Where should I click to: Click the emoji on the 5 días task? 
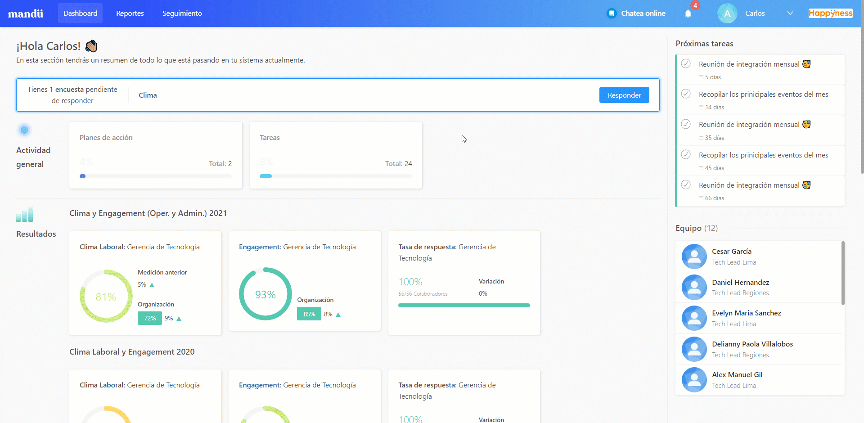click(x=806, y=64)
